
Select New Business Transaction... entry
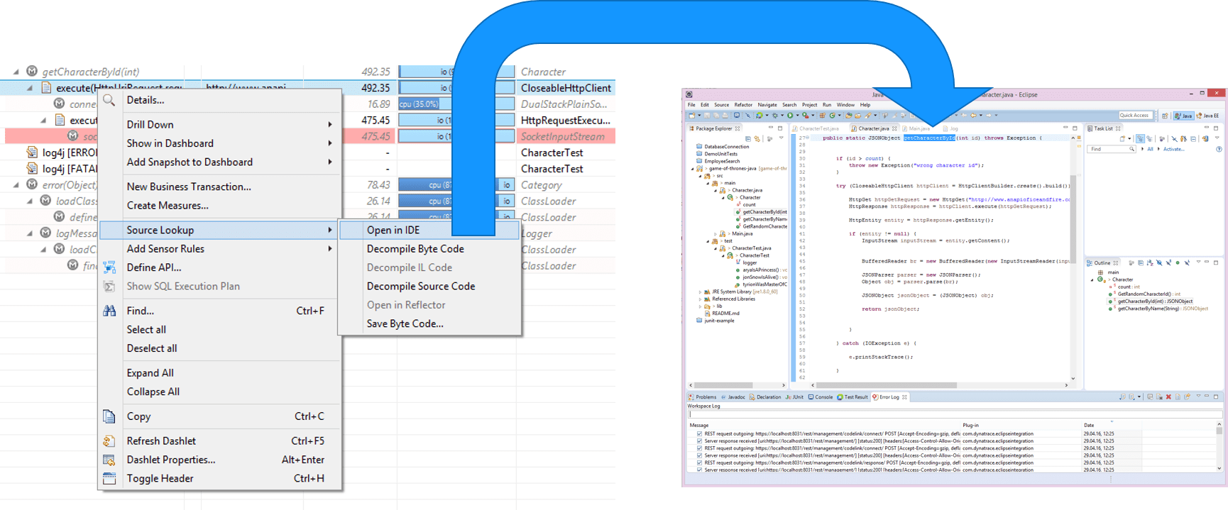point(189,187)
